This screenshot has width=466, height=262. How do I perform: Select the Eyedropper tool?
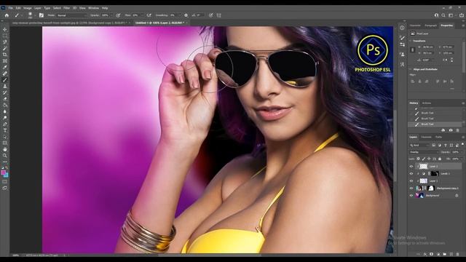coord(5,67)
